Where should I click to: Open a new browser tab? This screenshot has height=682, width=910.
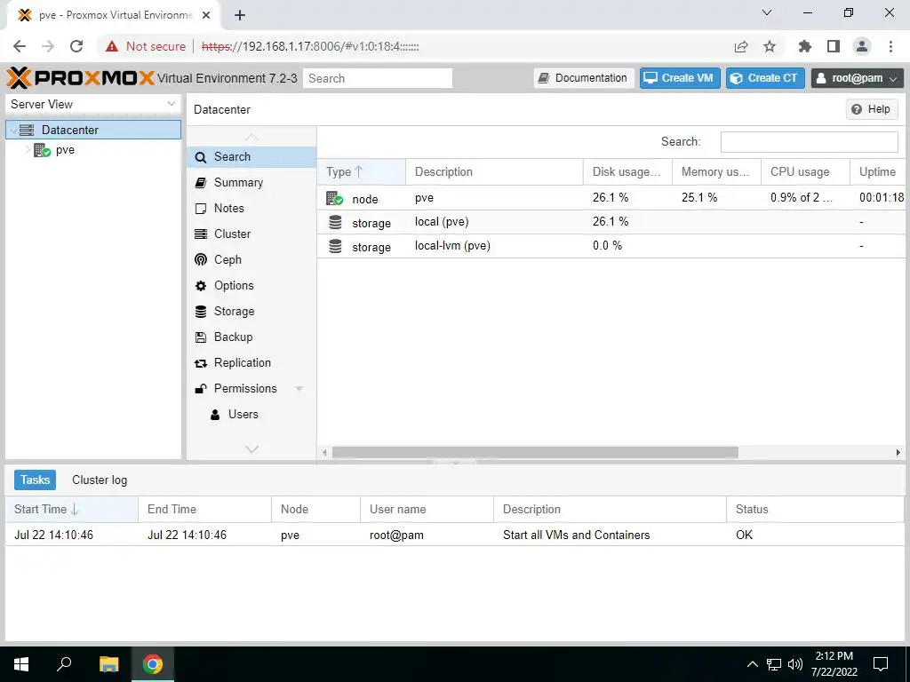pyautogui.click(x=240, y=16)
